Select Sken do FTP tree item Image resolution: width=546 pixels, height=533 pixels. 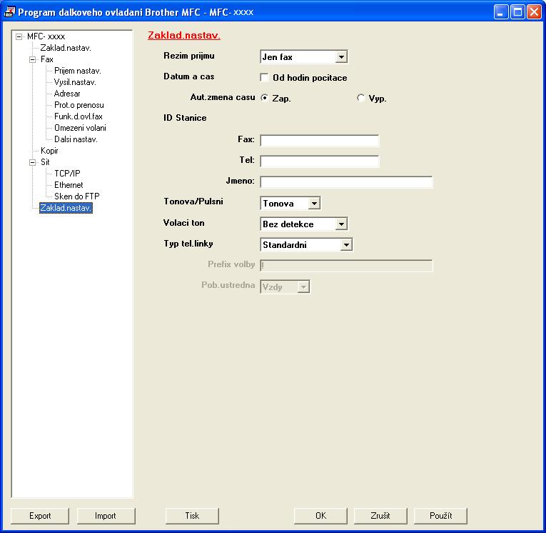point(77,196)
